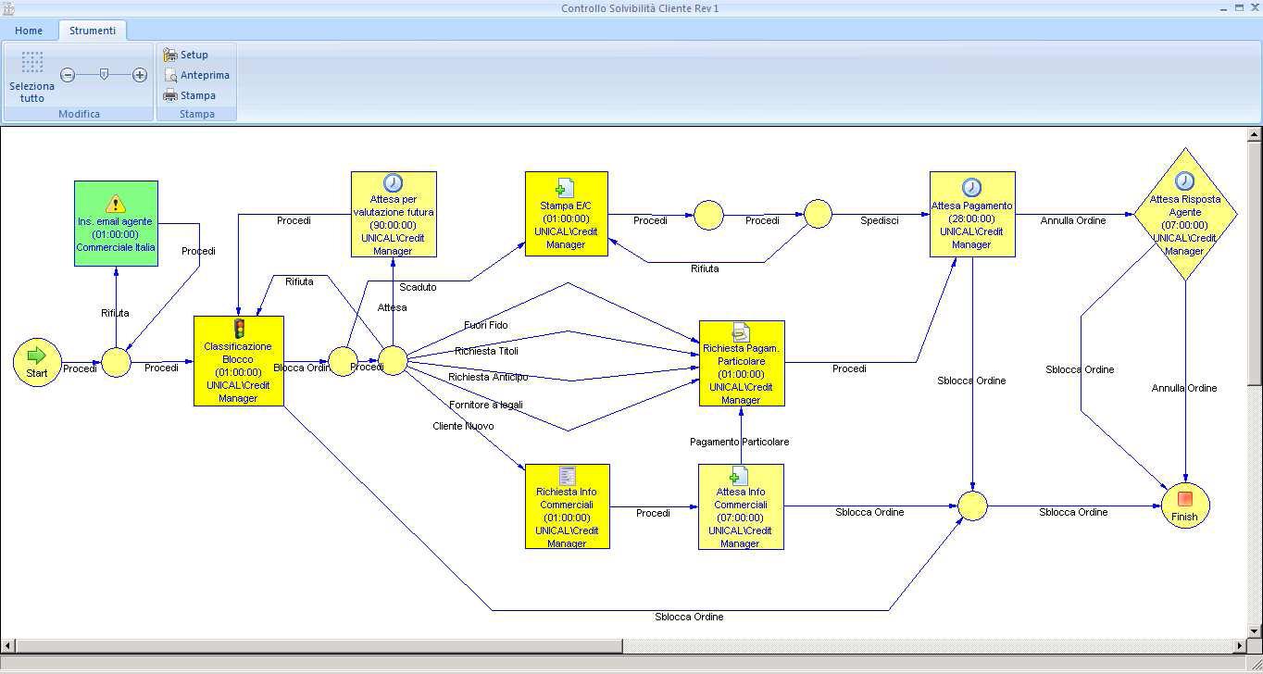The height and width of the screenshot is (674, 1263).
Task: Click the 'UNICAL\Credit Manager' text in Classificazione Blocco
Action: [x=238, y=392]
